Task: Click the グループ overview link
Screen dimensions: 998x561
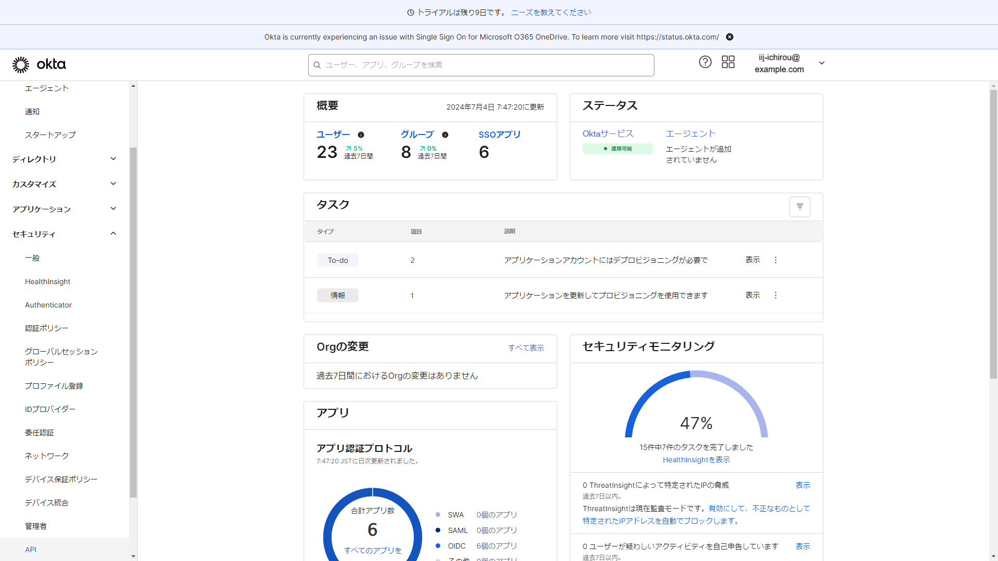Action: coord(417,135)
